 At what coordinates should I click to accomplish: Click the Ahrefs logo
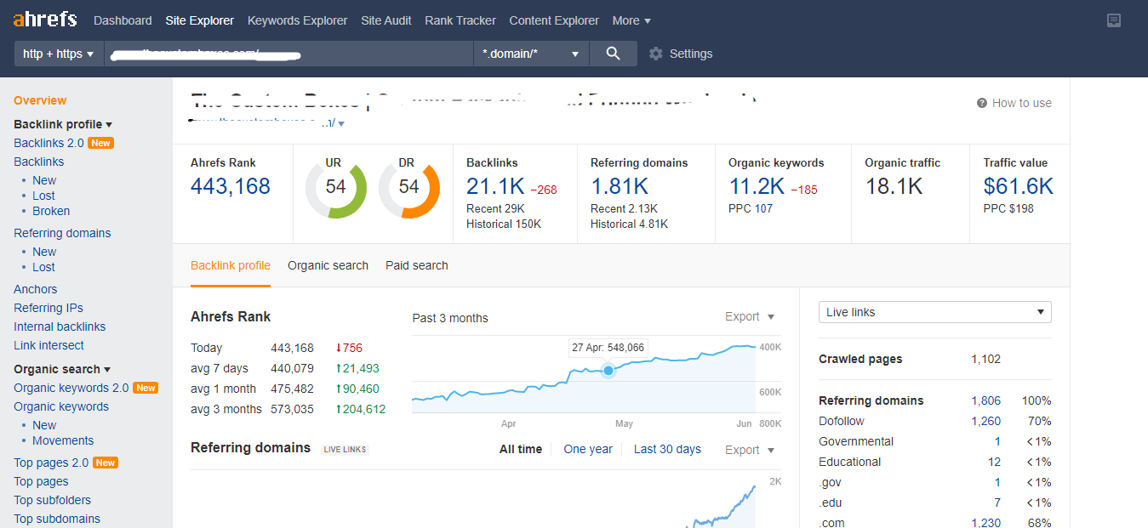click(44, 19)
